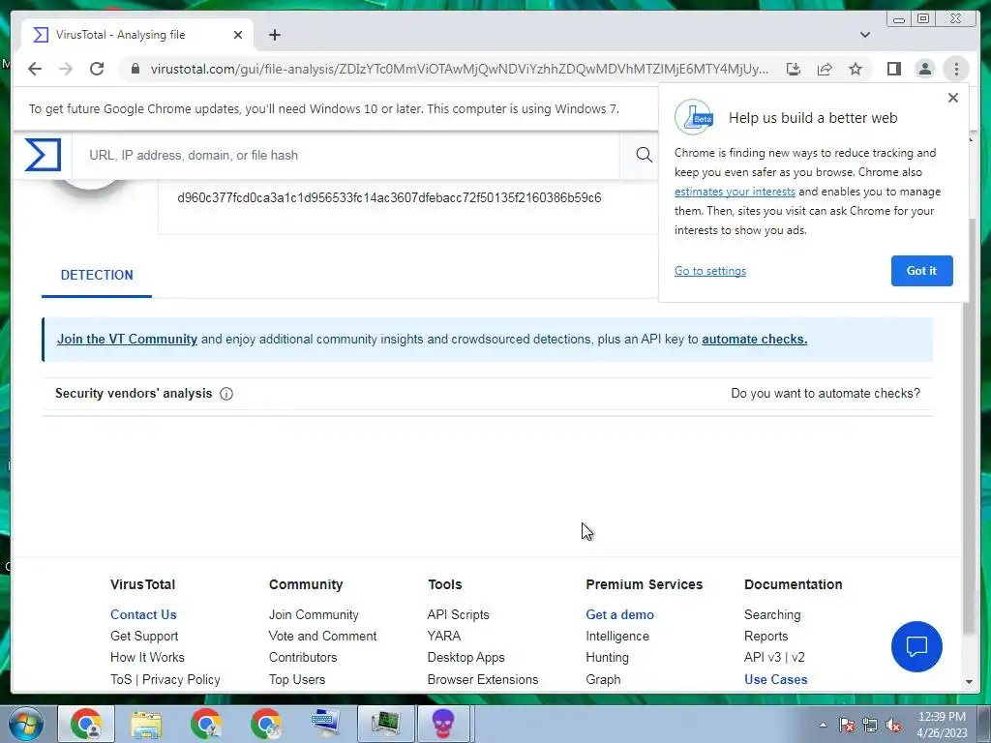Show hidden tray icons arrow

pyautogui.click(x=823, y=726)
